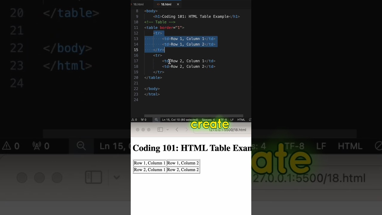Change indentation via Spaces: 4
382x215 pixels.
tap(208, 120)
